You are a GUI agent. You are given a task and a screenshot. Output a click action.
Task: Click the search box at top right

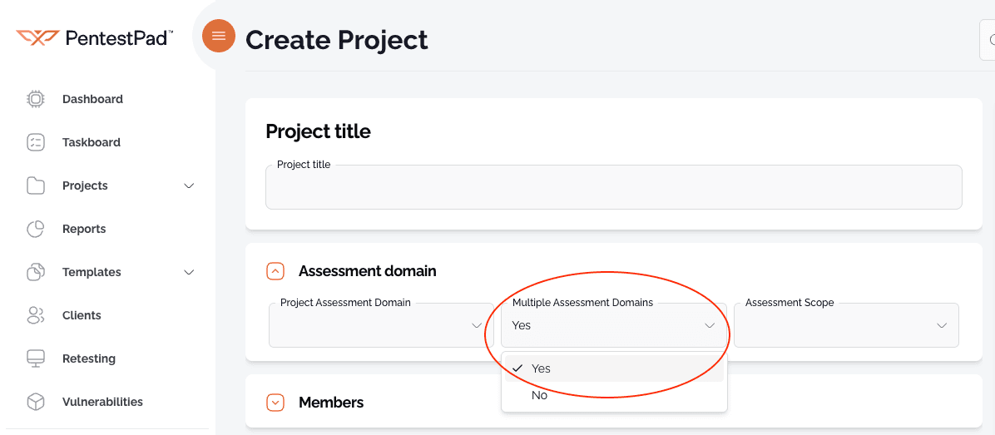click(x=988, y=40)
